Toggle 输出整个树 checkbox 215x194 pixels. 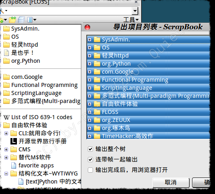tap(90, 149)
